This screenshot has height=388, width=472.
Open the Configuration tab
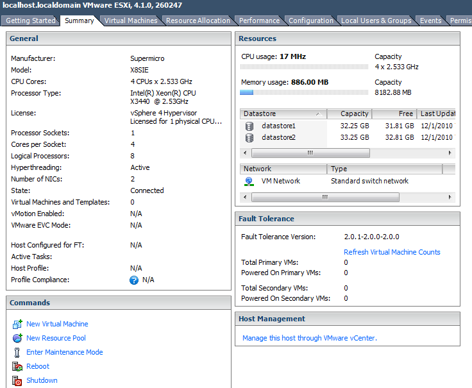[x=310, y=21]
